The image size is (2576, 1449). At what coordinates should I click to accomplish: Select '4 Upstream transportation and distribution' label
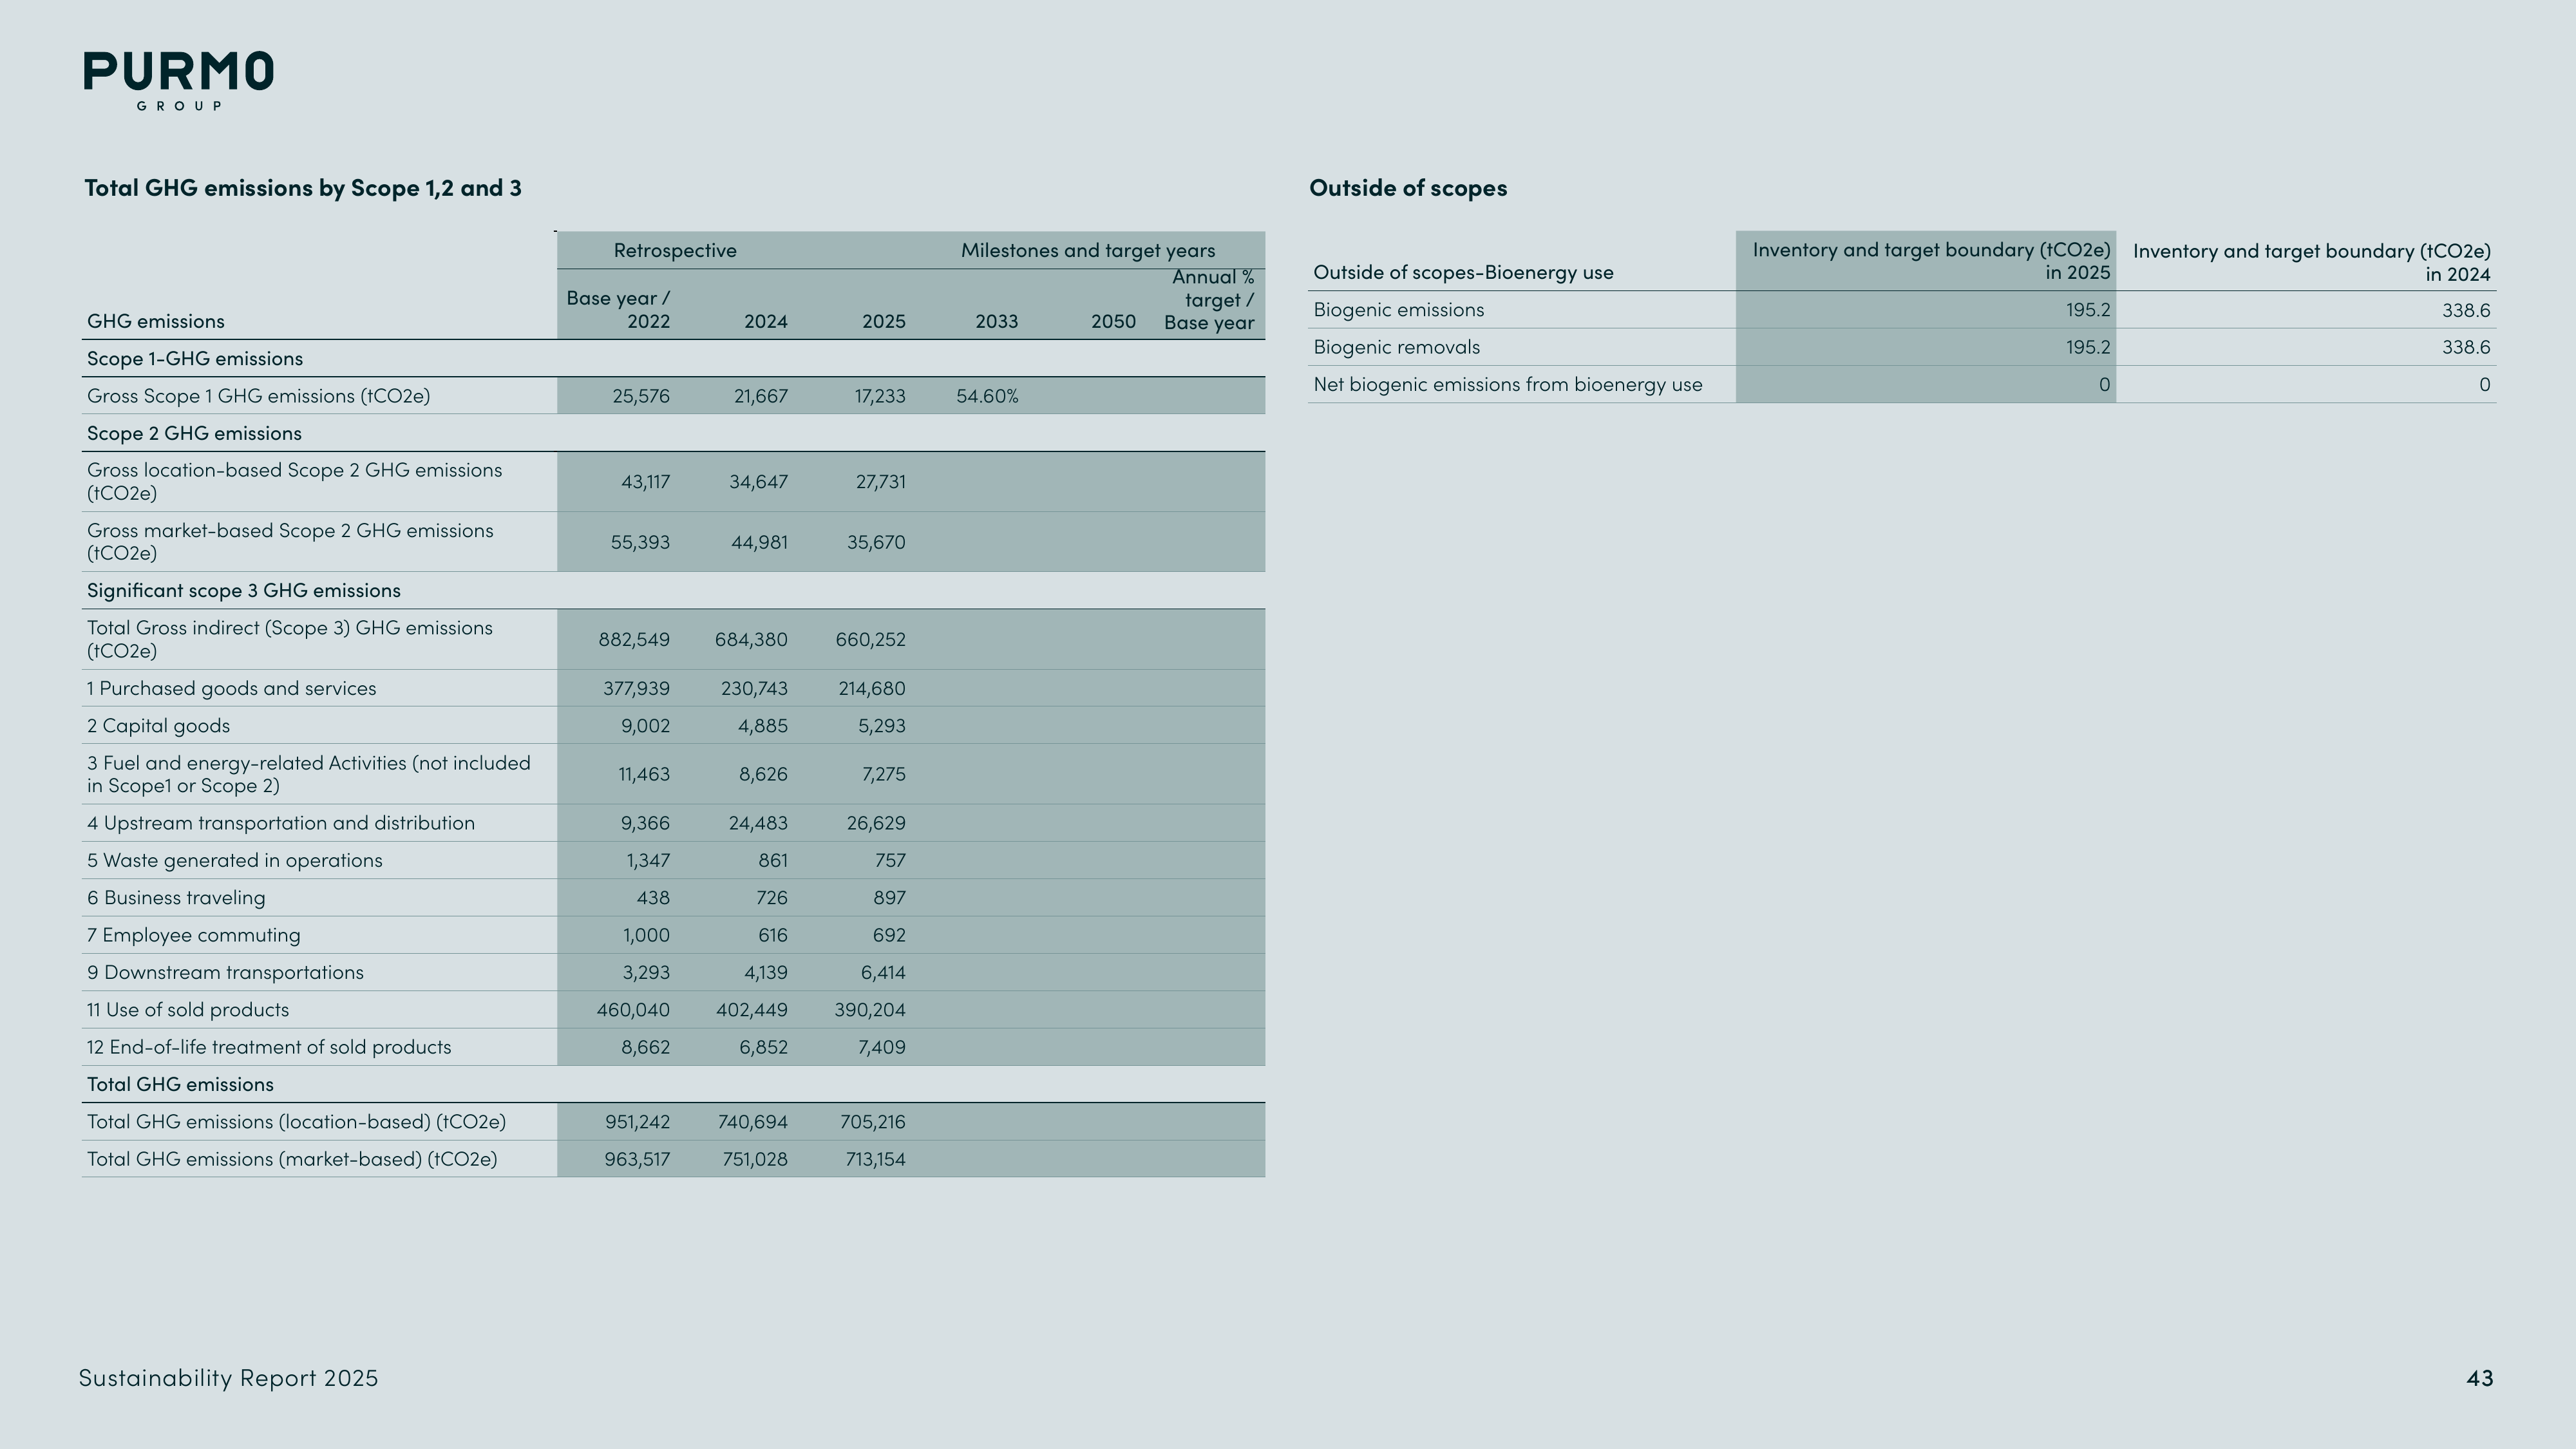(x=281, y=823)
